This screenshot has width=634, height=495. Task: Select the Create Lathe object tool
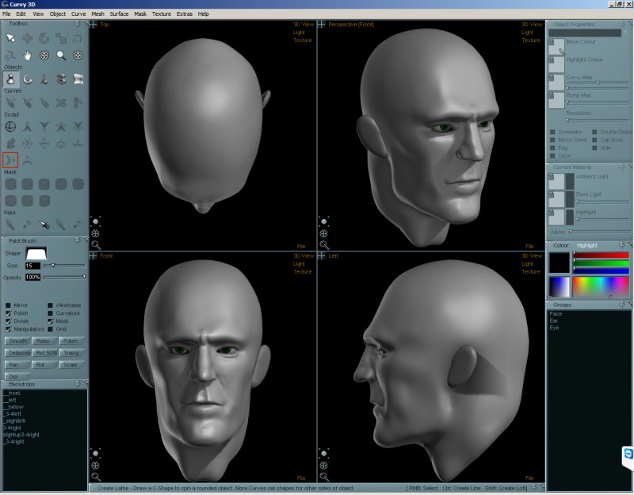pyautogui.click(x=11, y=79)
